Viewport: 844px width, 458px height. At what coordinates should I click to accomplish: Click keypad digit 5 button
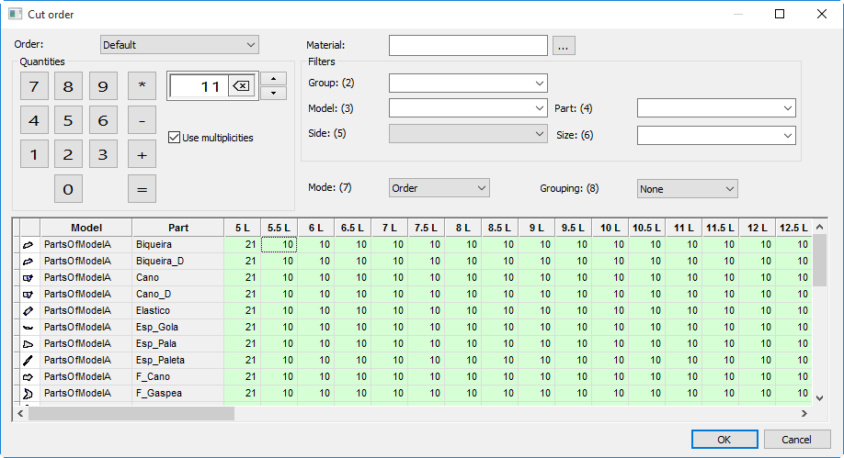tap(68, 120)
